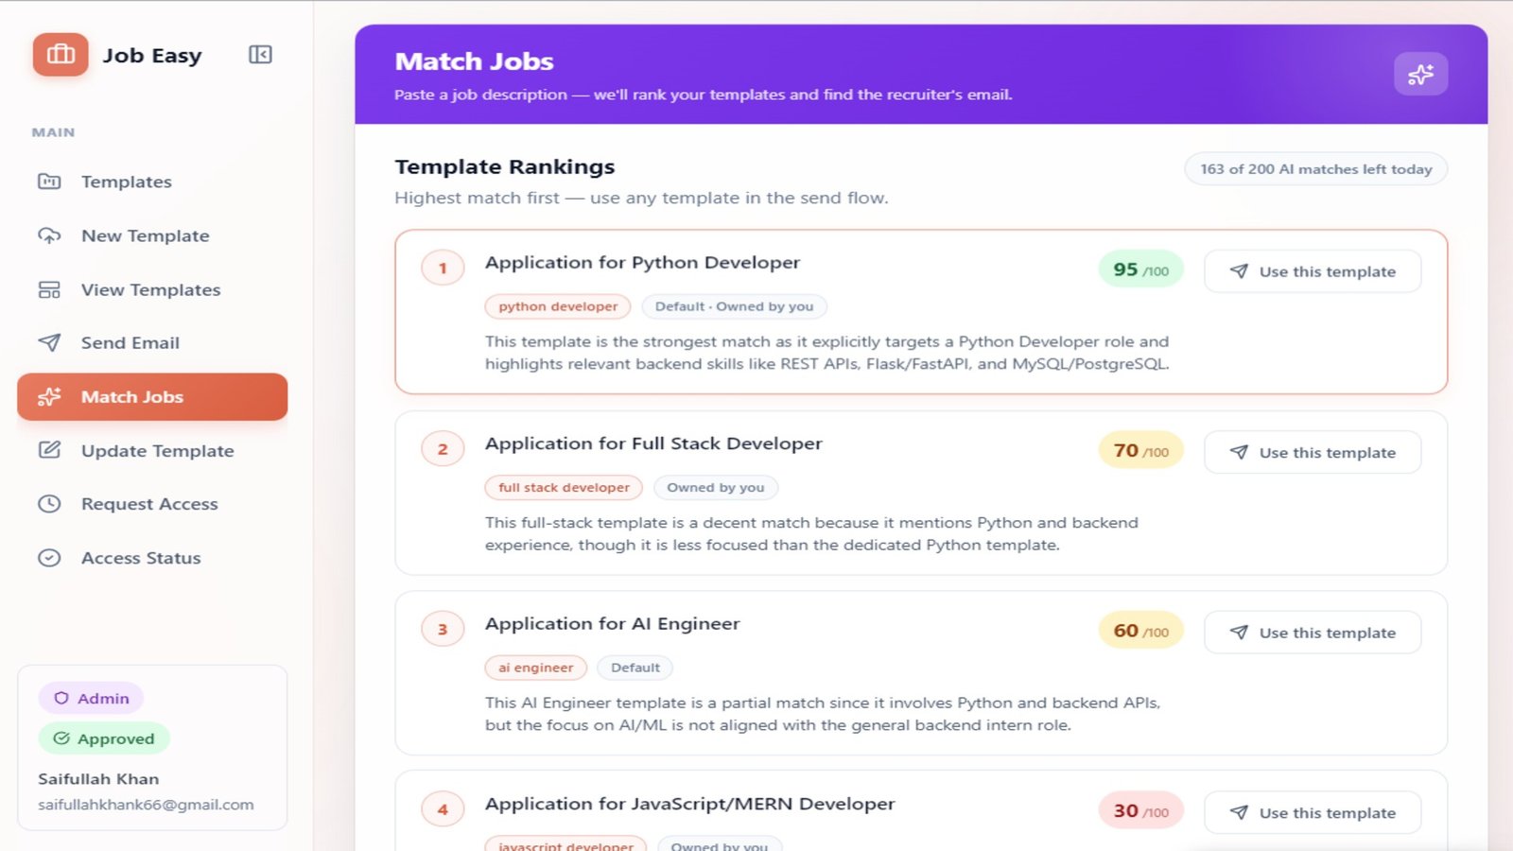Screen dimensions: 1513x851
Task: Open the Templates menu item
Action: tap(152, 182)
